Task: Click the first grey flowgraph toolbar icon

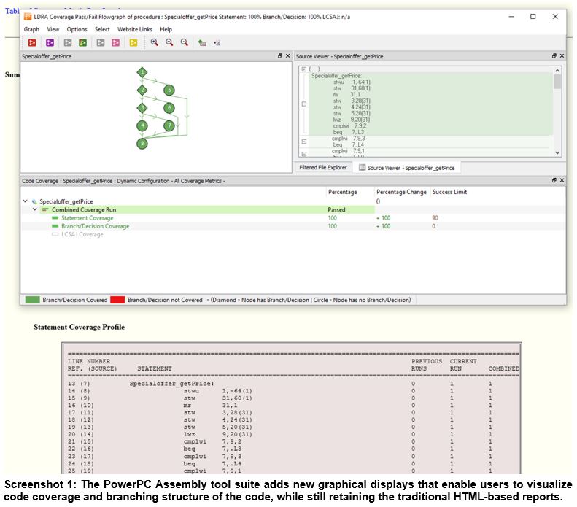Action: (x=68, y=43)
